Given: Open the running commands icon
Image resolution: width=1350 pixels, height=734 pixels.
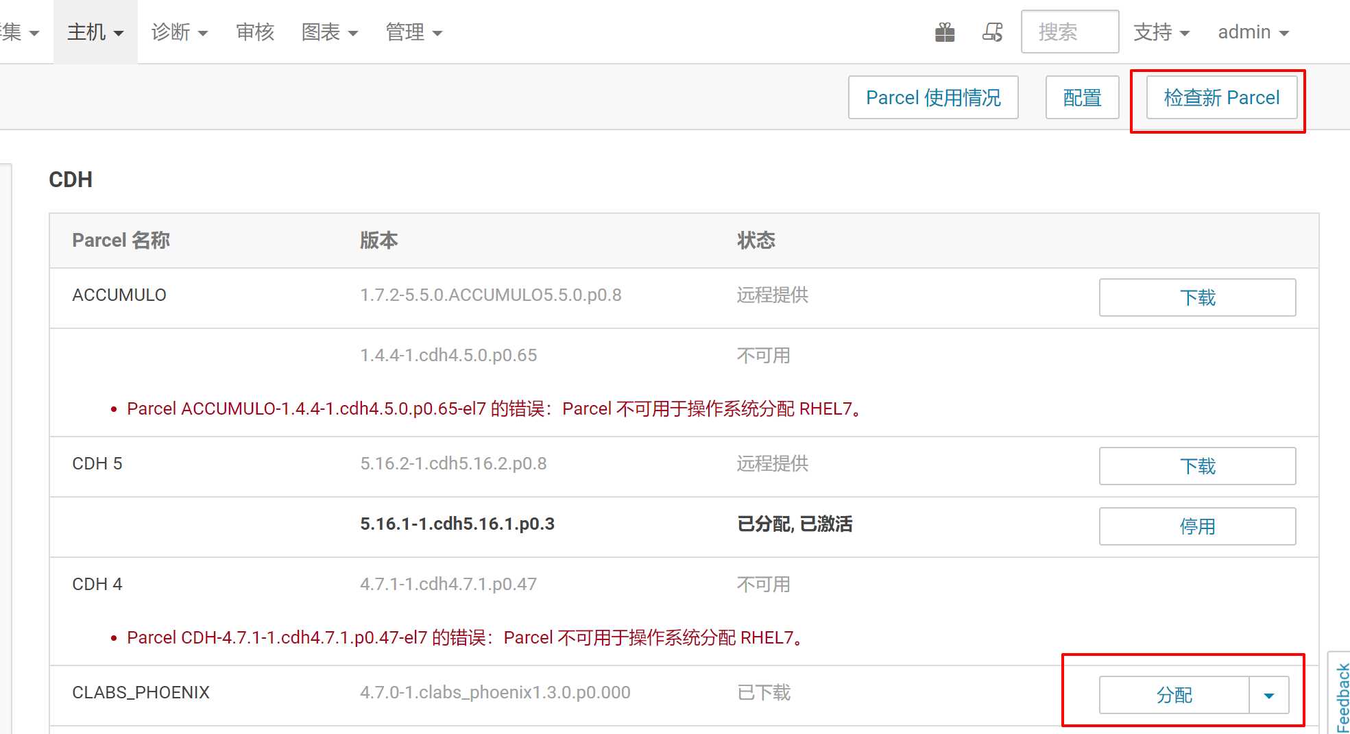Looking at the screenshot, I should point(992,32).
